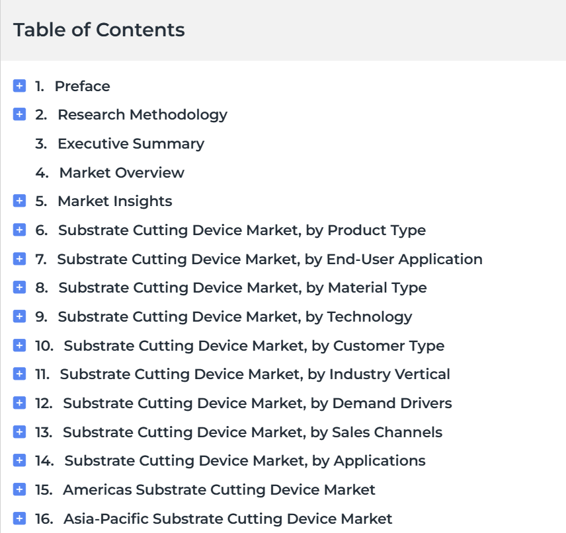Click plus icon beside by Product Type
566x533 pixels.
[x=19, y=230]
